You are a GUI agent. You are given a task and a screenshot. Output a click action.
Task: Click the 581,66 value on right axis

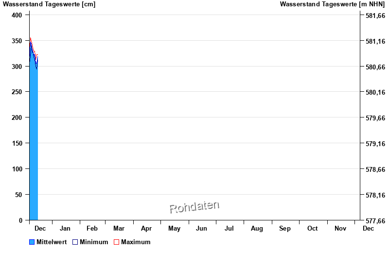click(375, 16)
